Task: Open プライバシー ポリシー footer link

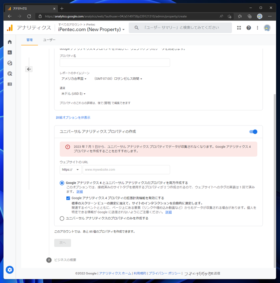Action: pos(165,273)
